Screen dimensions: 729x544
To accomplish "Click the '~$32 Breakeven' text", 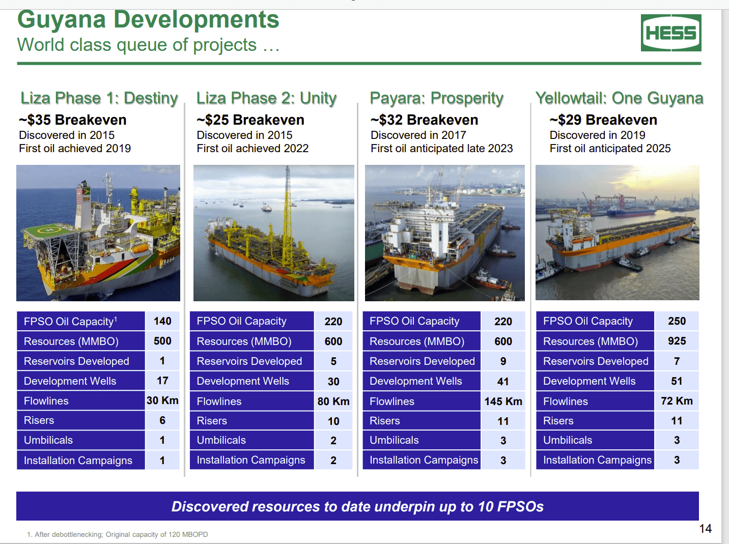I will [425, 120].
